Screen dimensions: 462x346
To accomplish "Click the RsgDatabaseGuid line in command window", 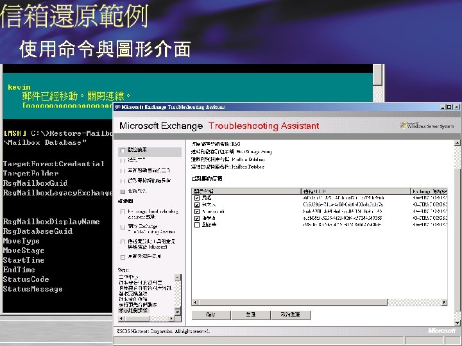I will (38, 231).
